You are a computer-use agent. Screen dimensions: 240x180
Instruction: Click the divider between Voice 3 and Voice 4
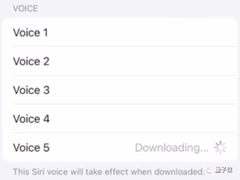[125, 104]
